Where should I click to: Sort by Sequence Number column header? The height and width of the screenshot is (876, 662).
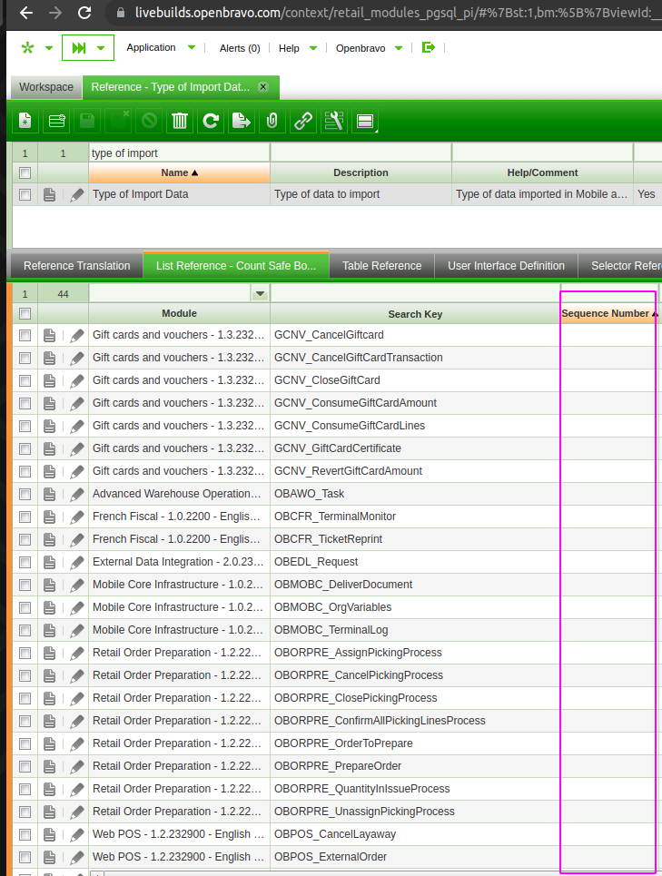(x=606, y=313)
